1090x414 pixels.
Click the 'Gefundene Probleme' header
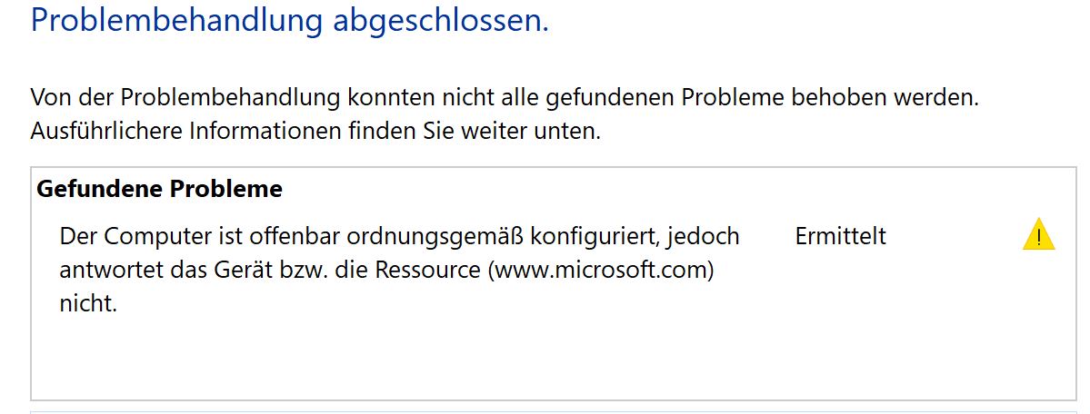click(159, 189)
